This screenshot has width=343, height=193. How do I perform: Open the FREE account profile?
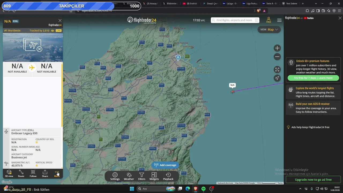tap(269, 20)
